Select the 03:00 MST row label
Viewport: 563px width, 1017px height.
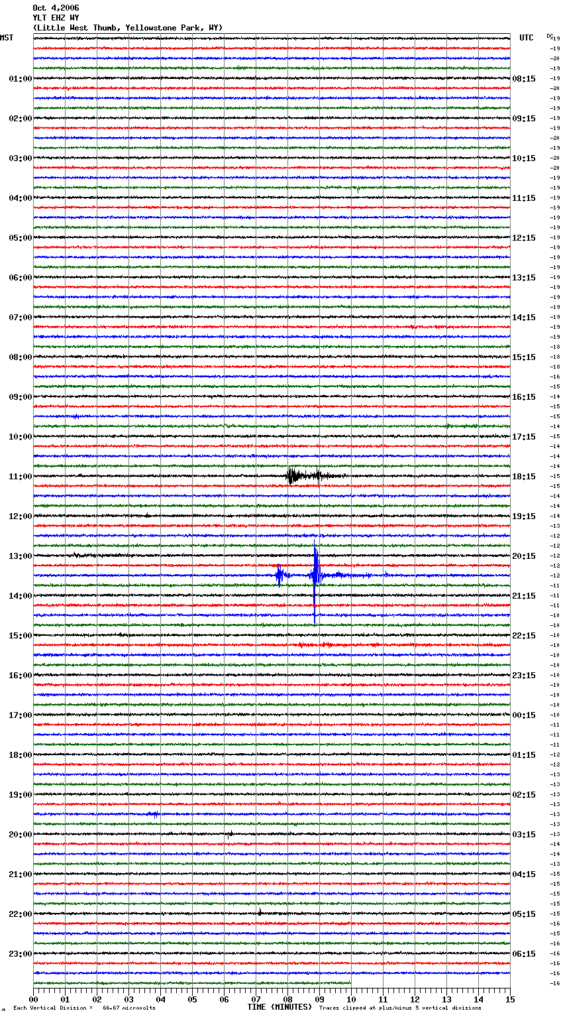coord(20,158)
